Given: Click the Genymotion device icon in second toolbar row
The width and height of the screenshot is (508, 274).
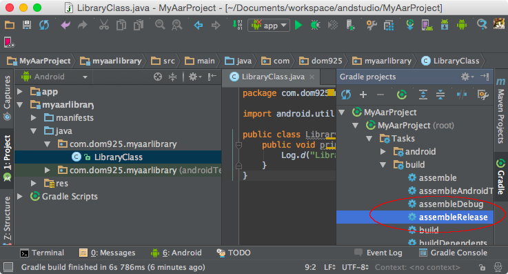Looking at the screenshot, I should click(9, 42).
